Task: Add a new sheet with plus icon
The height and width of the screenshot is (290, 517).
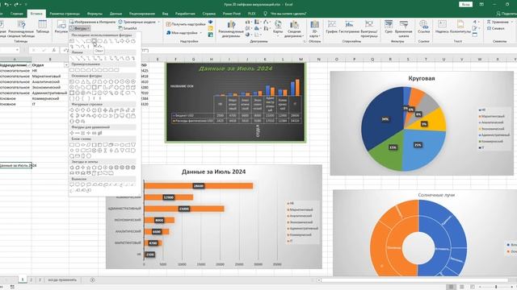Action: pos(92,280)
